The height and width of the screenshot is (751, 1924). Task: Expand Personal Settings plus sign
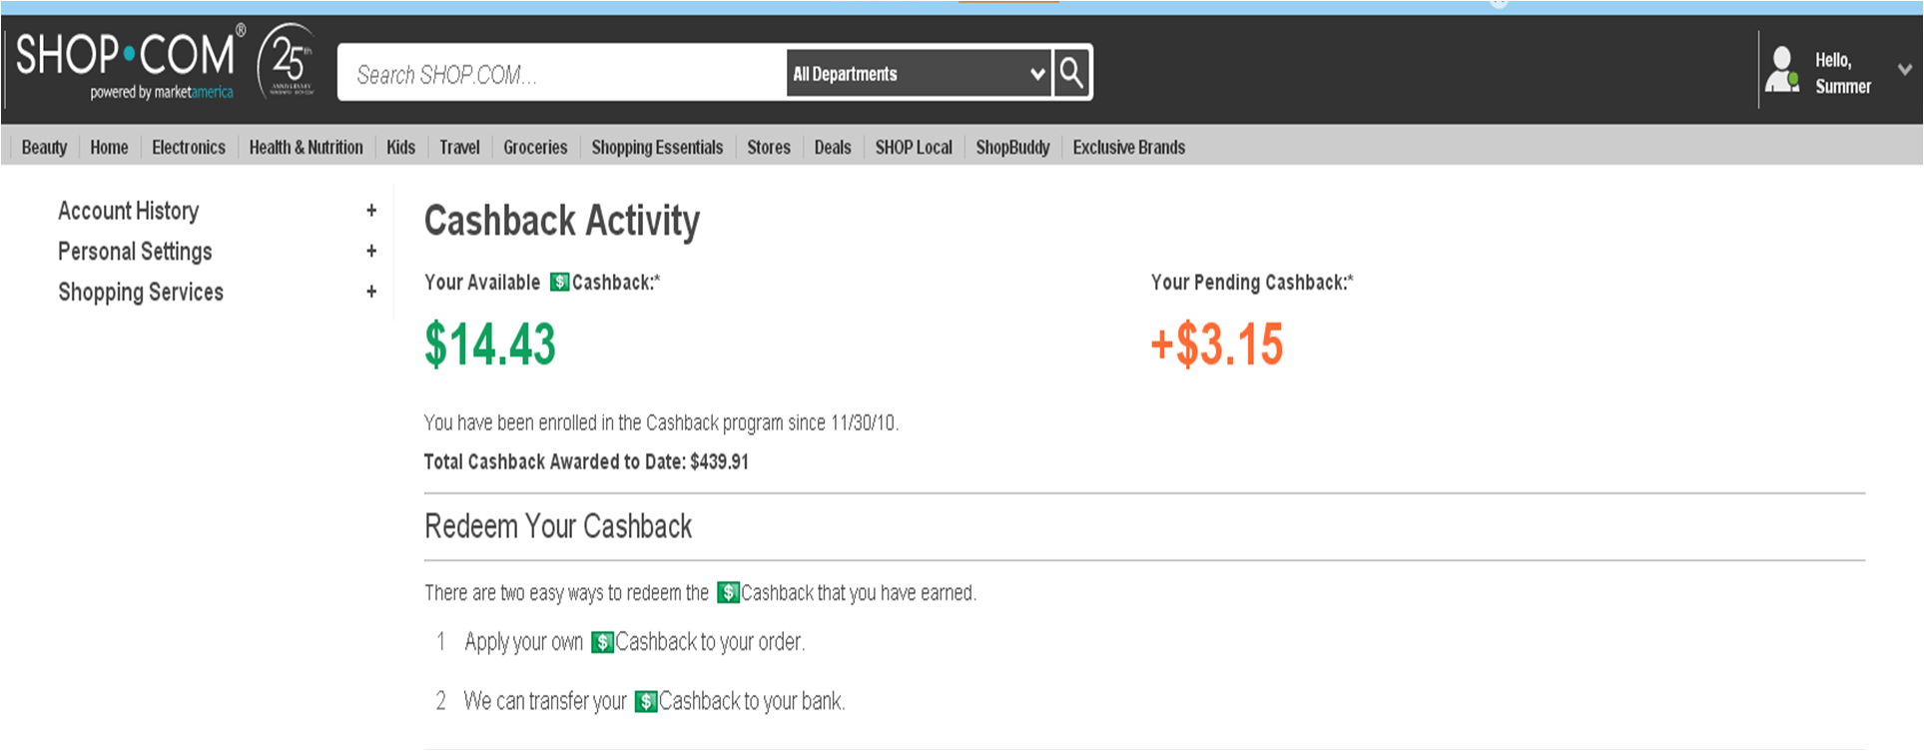[371, 252]
